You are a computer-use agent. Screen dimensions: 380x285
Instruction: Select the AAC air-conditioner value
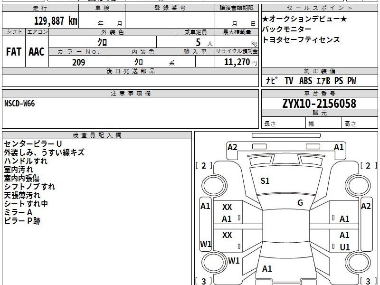(37, 52)
